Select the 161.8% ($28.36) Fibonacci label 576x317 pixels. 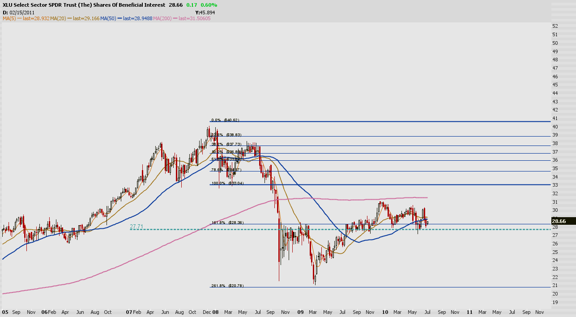[x=227, y=222]
